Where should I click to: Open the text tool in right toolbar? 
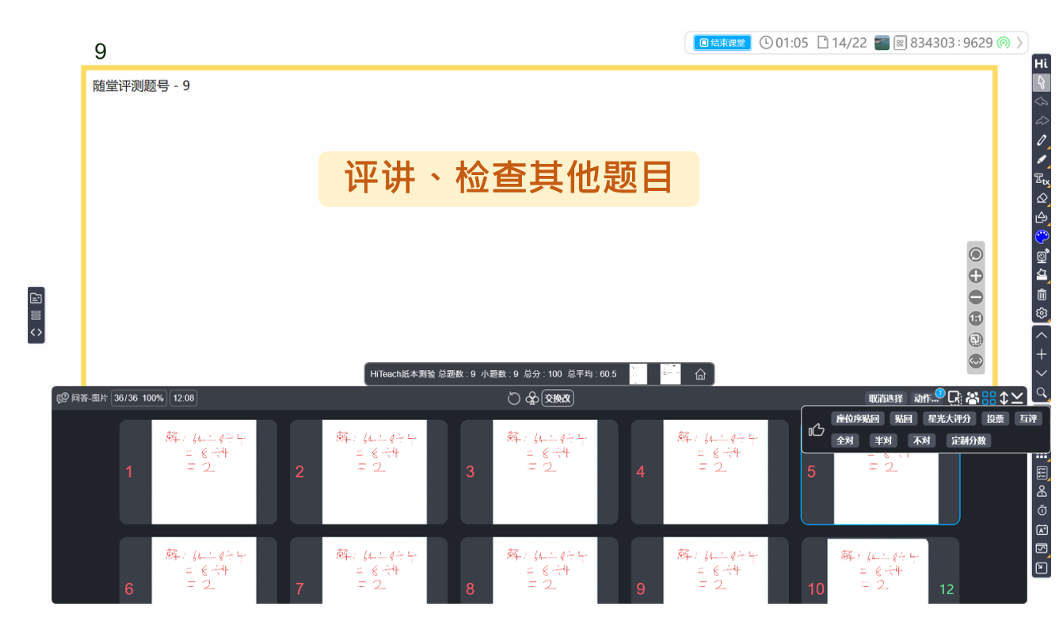coord(1042,179)
